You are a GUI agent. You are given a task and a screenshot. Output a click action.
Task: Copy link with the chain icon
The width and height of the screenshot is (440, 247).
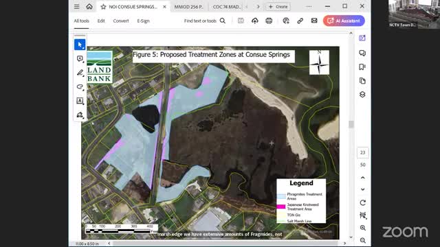(x=300, y=21)
